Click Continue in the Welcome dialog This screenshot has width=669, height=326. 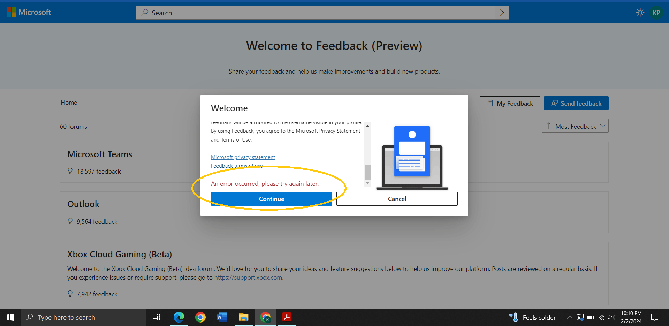(272, 199)
